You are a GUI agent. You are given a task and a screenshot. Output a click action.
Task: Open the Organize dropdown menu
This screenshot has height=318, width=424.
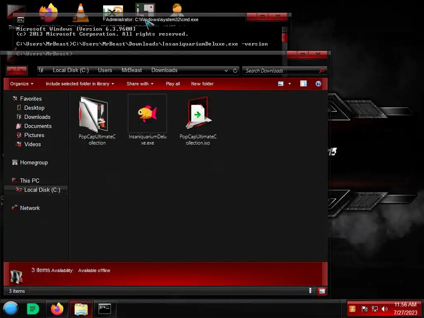pyautogui.click(x=22, y=84)
